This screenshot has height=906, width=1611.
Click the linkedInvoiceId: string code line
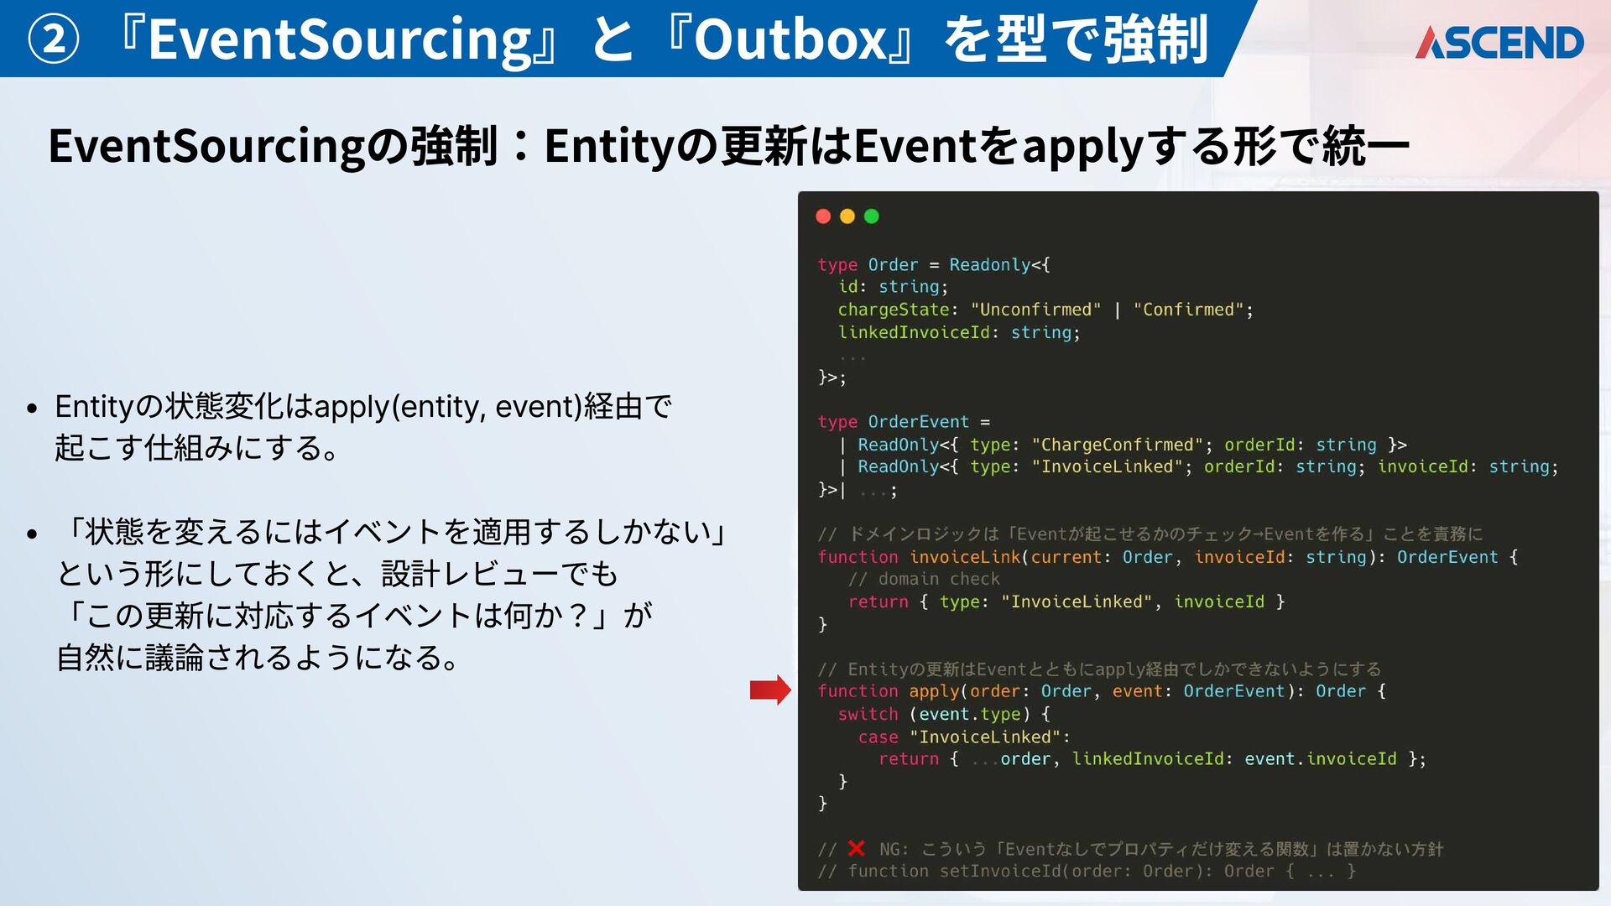click(x=958, y=332)
